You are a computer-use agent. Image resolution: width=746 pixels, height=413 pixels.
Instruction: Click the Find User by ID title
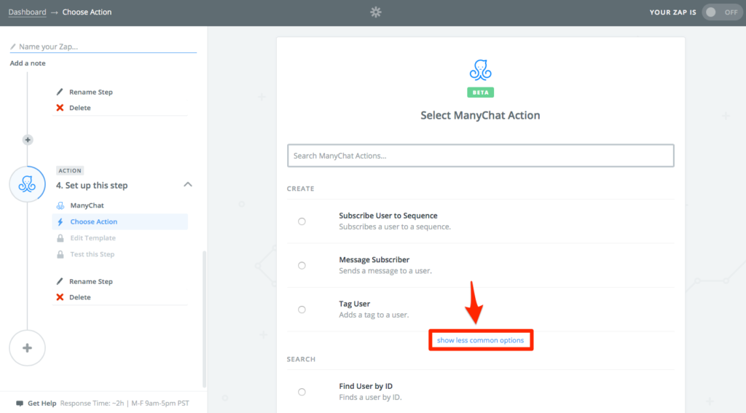[366, 386]
